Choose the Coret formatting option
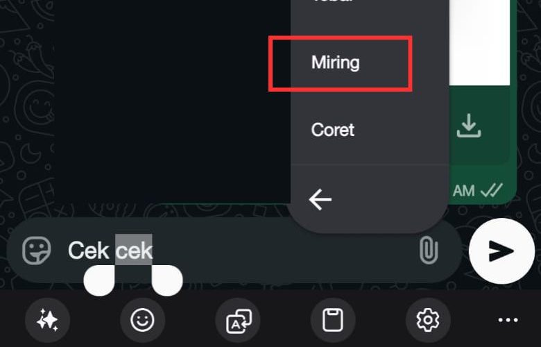 [333, 130]
